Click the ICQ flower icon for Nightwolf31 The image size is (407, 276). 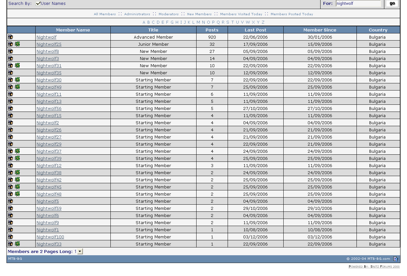[x=17, y=66]
